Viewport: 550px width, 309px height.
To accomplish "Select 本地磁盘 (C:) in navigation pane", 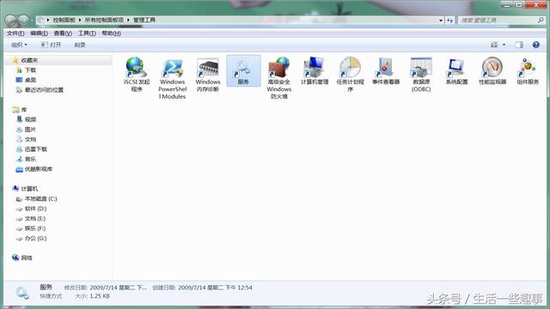I will click(36, 198).
